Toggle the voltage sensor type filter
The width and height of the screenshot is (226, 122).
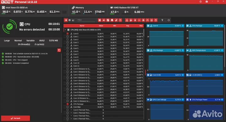click(131, 20)
